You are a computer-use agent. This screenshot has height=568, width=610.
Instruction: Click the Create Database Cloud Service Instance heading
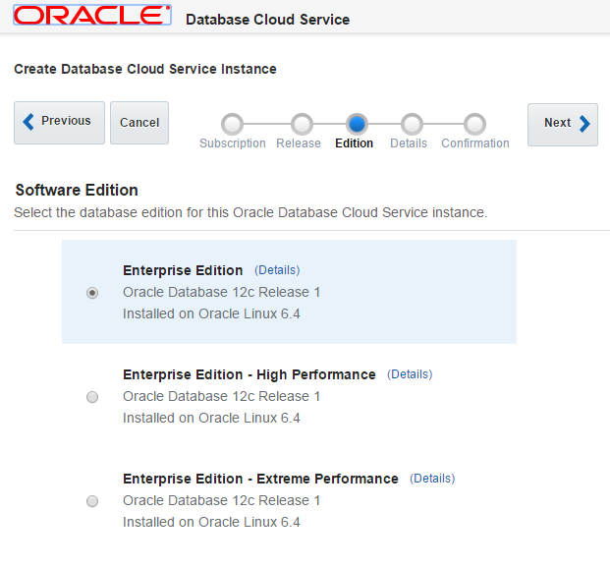pos(145,69)
